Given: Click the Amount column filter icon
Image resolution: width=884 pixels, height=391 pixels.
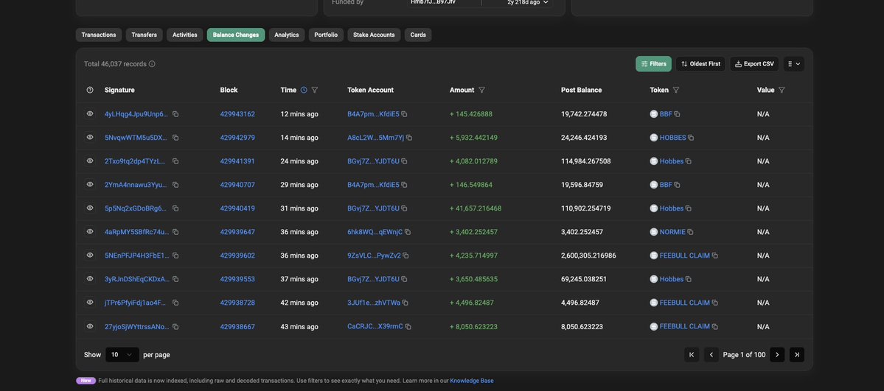Looking at the screenshot, I should coord(482,90).
